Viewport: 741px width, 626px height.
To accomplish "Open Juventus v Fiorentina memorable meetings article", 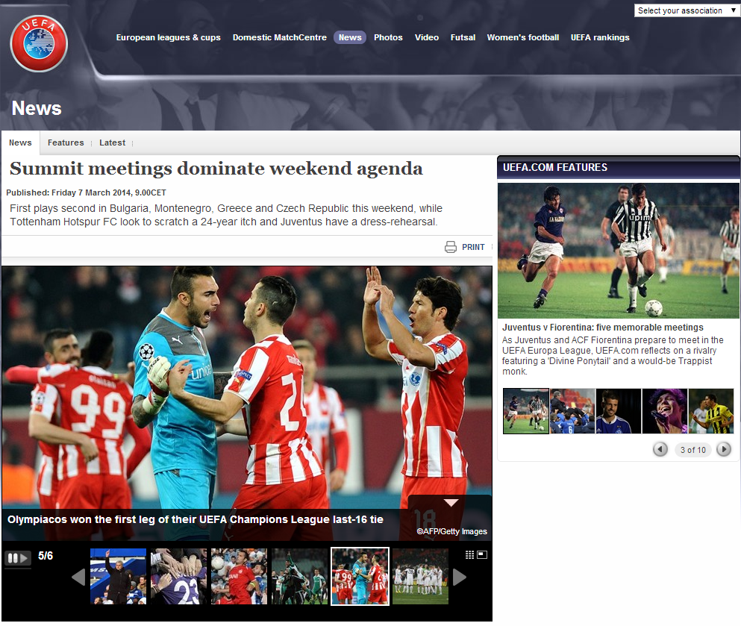I will tap(602, 328).
